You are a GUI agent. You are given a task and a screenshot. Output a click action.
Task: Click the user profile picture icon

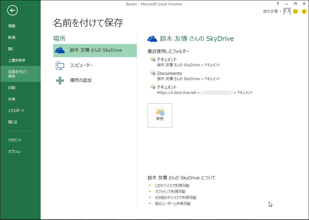pyautogui.click(x=286, y=11)
